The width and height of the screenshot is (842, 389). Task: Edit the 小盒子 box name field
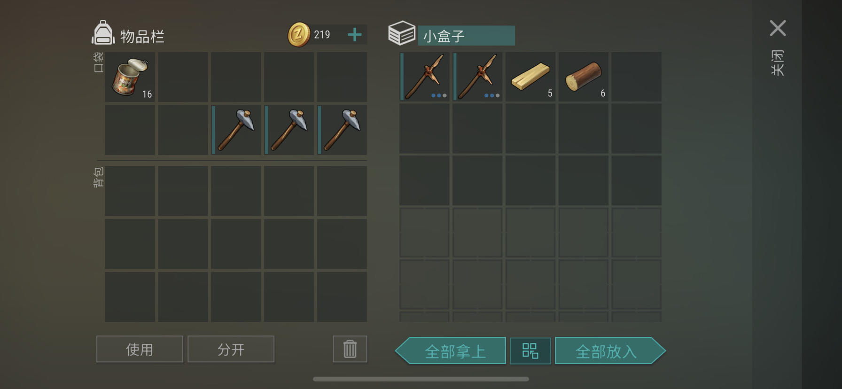click(467, 36)
